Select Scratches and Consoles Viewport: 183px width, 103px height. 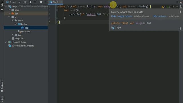pyautogui.click(x=26, y=46)
